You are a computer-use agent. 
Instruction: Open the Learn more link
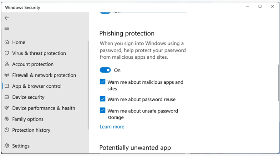(112, 127)
